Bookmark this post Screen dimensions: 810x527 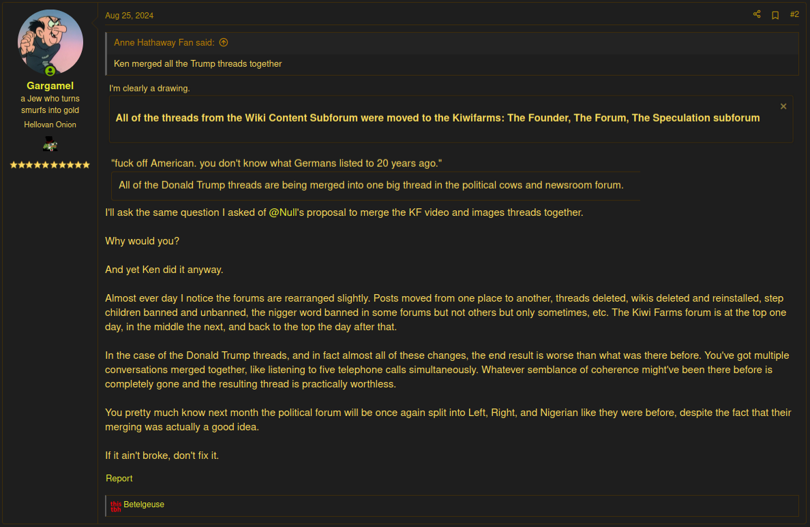click(x=775, y=15)
